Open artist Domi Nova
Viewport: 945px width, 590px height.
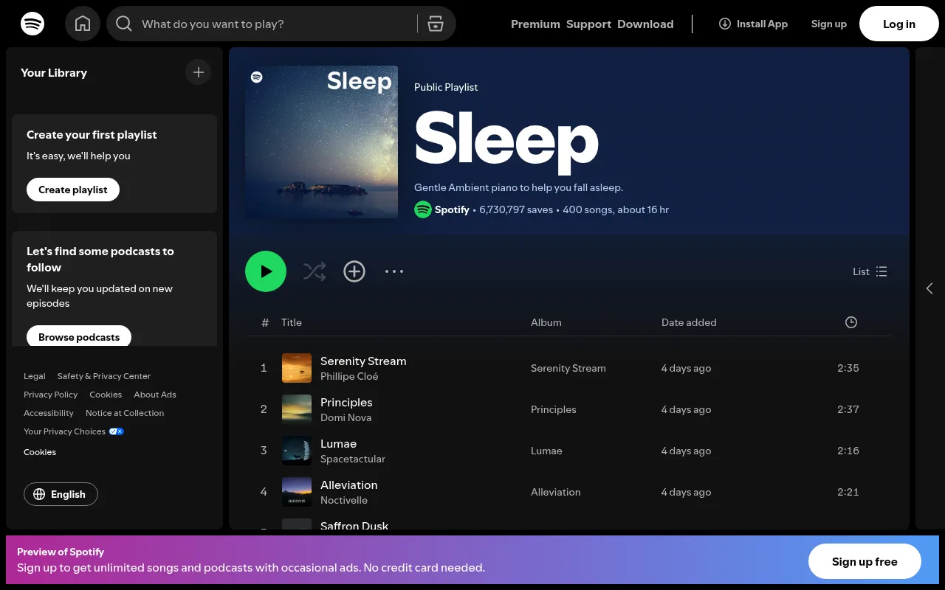pos(346,417)
